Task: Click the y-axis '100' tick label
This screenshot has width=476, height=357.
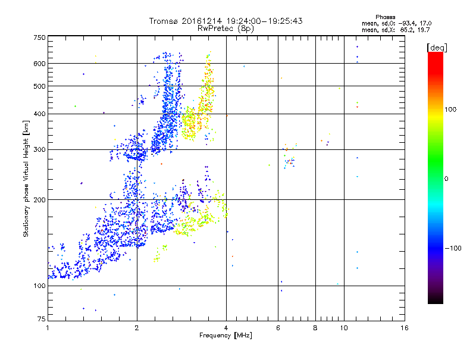Action: [39, 286]
